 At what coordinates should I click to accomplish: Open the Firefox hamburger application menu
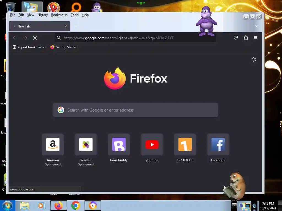click(255, 38)
